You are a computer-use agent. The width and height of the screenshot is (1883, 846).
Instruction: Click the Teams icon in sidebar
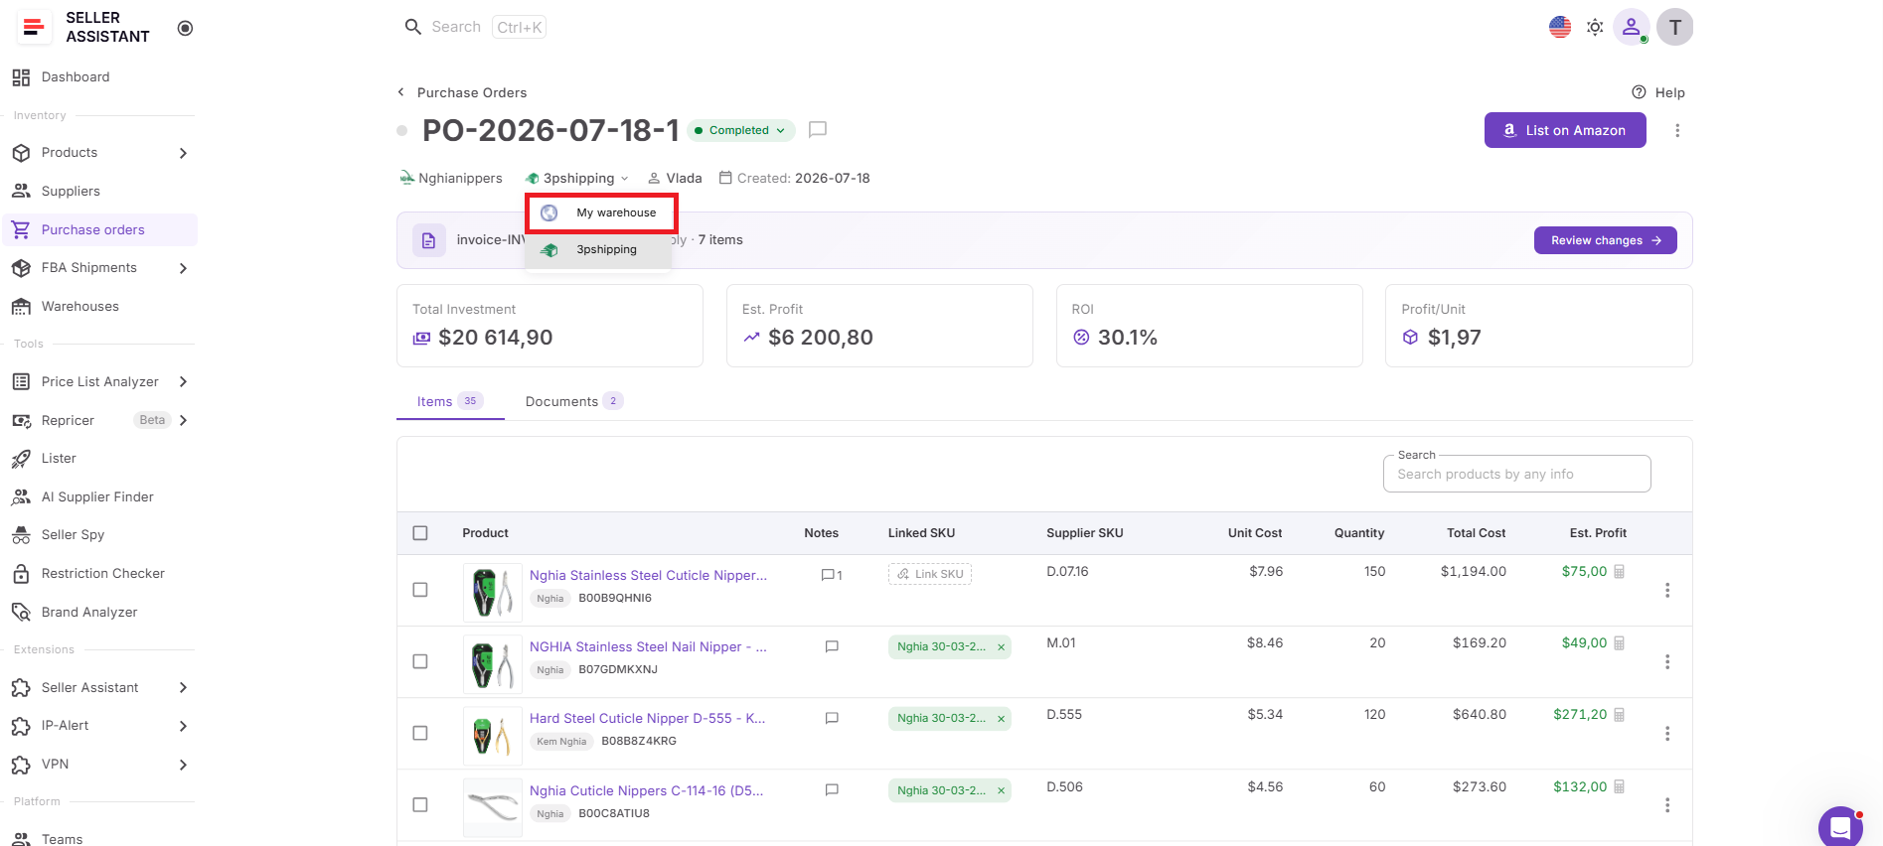pyautogui.click(x=21, y=839)
